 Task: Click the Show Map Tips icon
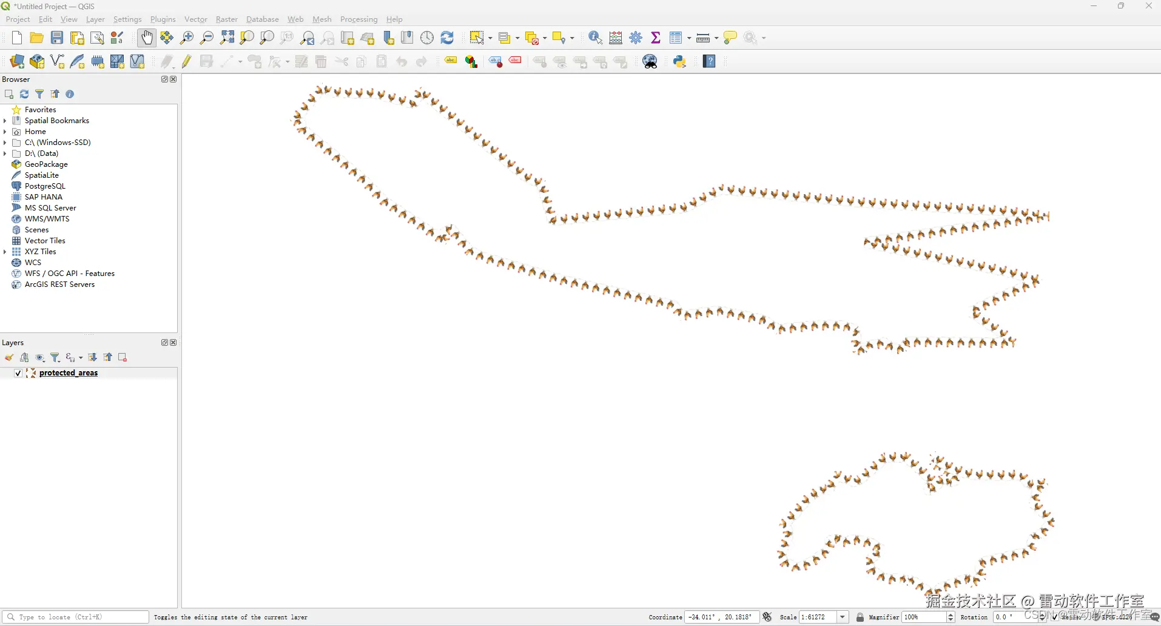coord(730,38)
